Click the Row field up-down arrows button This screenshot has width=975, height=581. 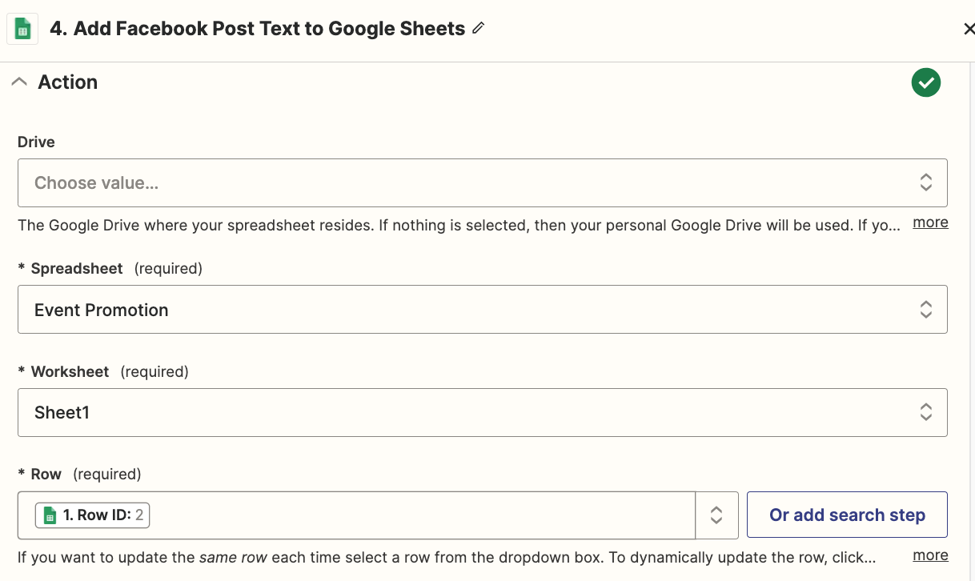point(716,515)
